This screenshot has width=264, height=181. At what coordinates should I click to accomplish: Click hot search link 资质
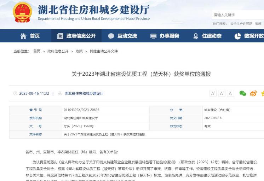pyautogui.click(x=258, y=24)
